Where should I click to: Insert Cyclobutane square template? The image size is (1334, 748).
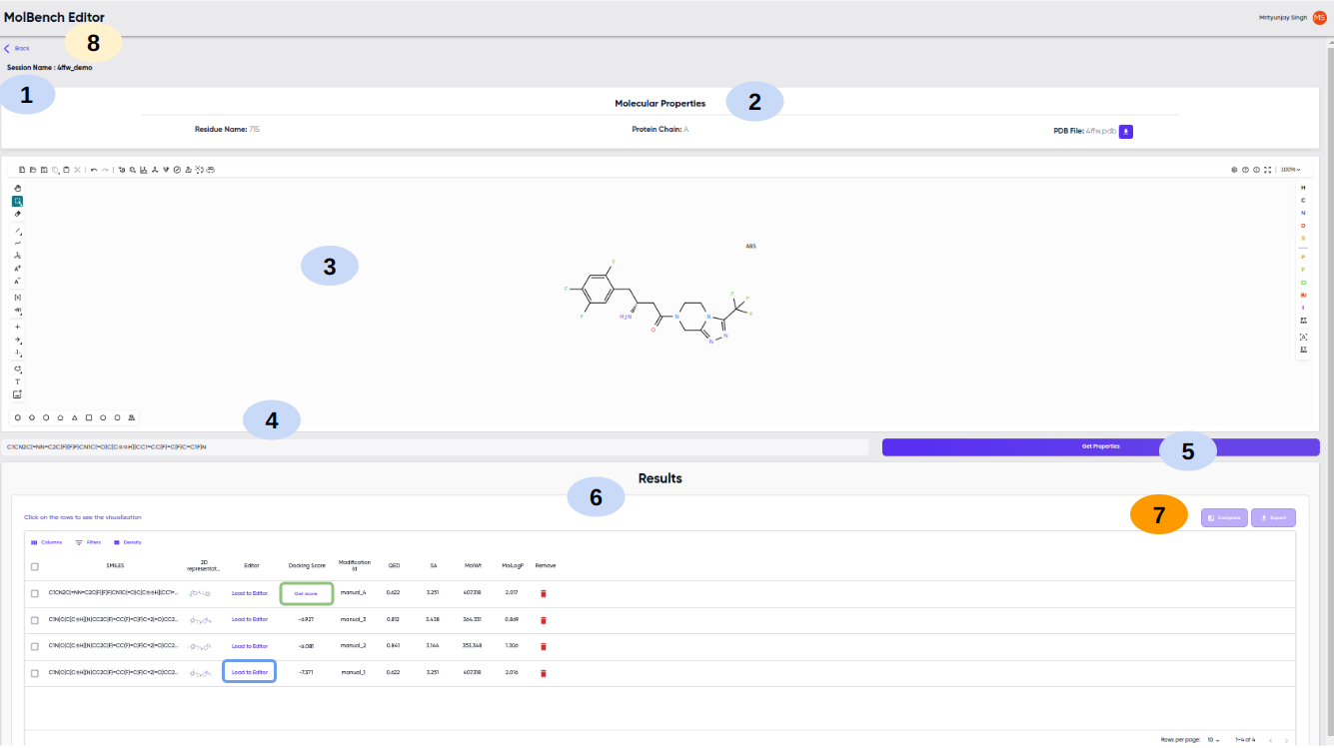pyautogui.click(x=89, y=417)
